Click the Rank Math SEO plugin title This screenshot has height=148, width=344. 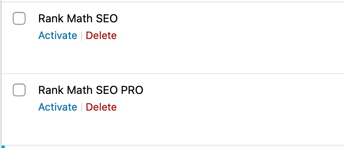click(78, 19)
